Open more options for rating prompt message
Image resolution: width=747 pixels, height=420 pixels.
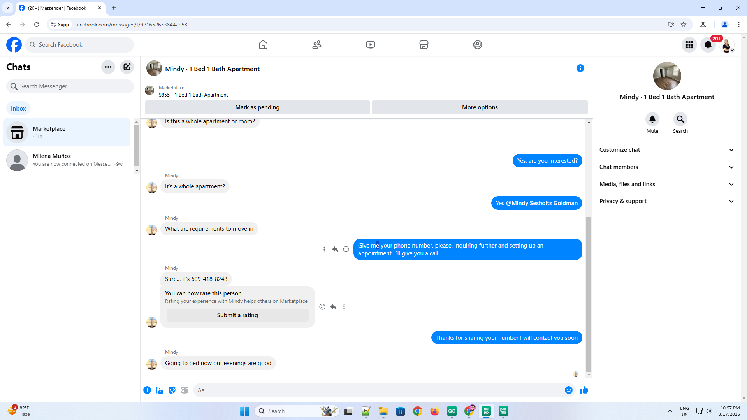click(344, 307)
